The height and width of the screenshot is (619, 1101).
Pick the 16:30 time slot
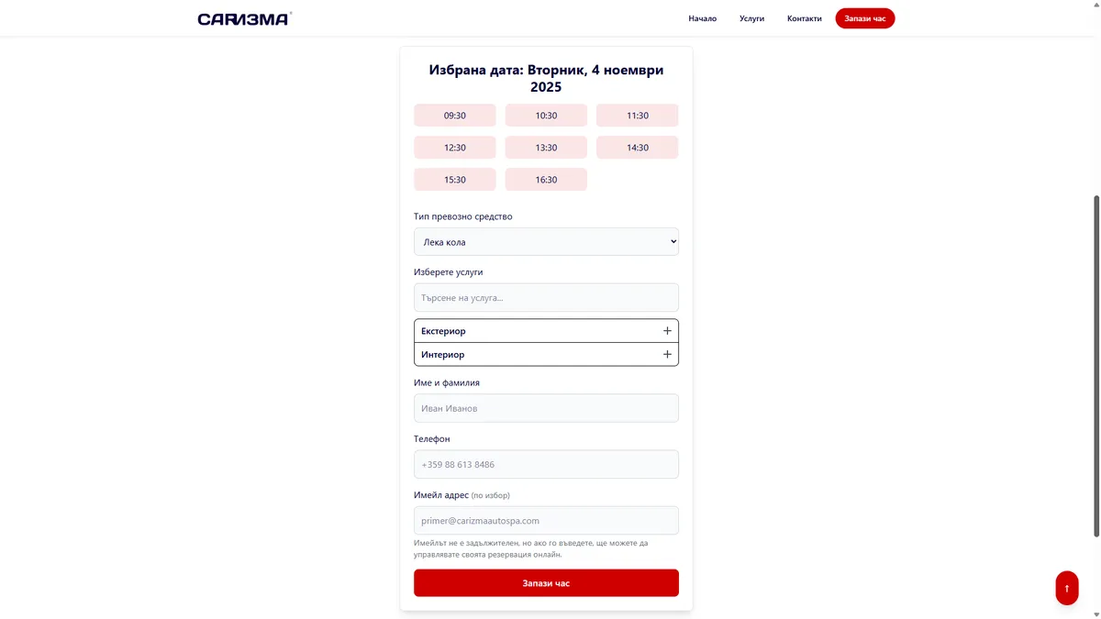pyautogui.click(x=546, y=180)
